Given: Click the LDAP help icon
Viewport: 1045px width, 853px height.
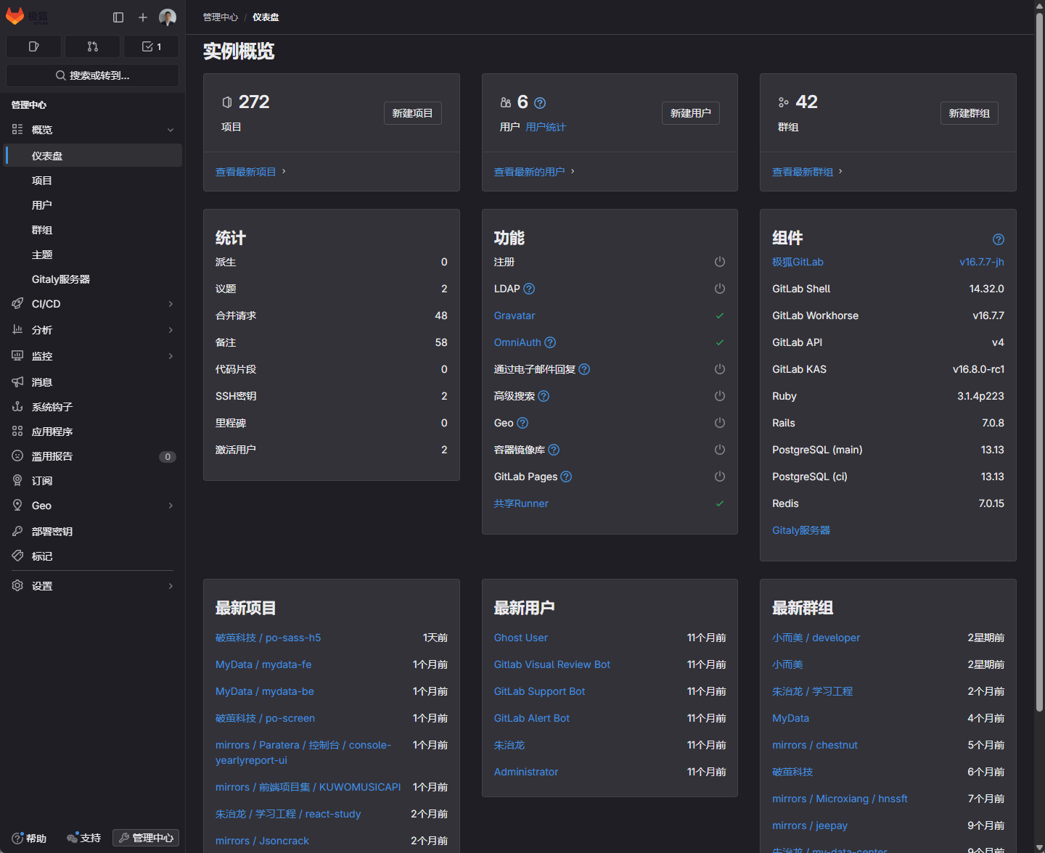Looking at the screenshot, I should (x=529, y=289).
